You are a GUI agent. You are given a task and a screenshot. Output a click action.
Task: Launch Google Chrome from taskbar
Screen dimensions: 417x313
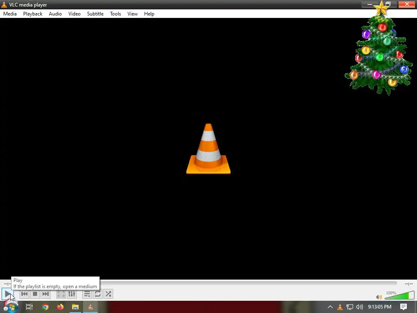click(x=45, y=307)
